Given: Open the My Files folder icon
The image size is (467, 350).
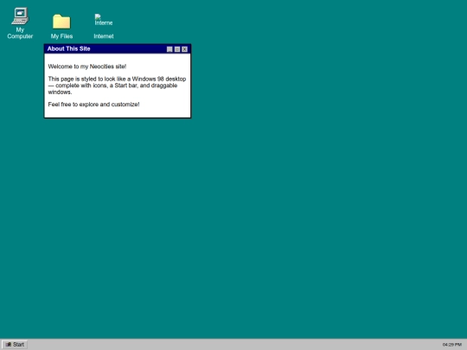Looking at the screenshot, I should (x=61, y=27).
